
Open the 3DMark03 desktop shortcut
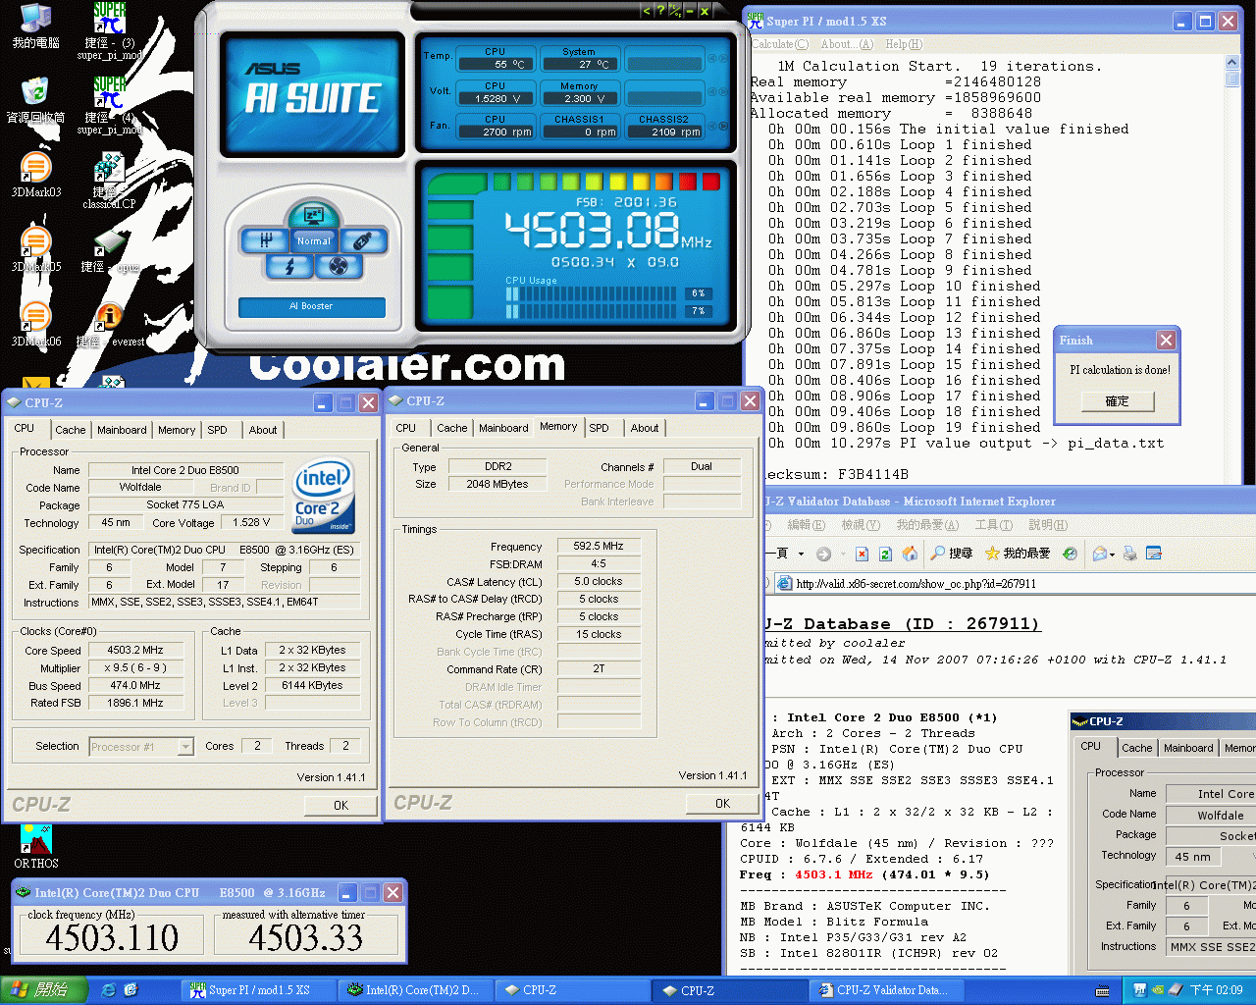(36, 175)
